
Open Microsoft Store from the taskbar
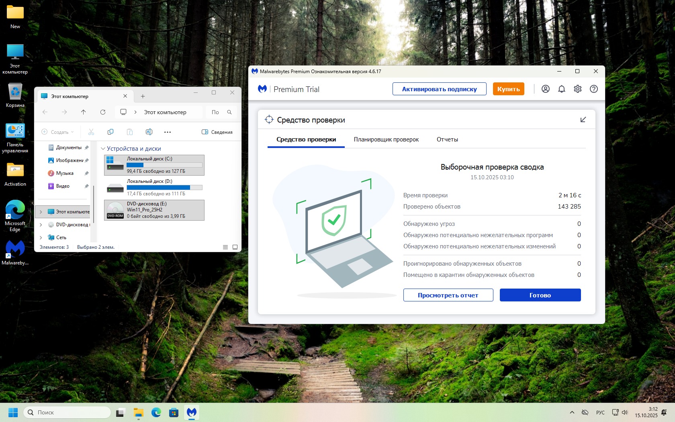tap(174, 412)
